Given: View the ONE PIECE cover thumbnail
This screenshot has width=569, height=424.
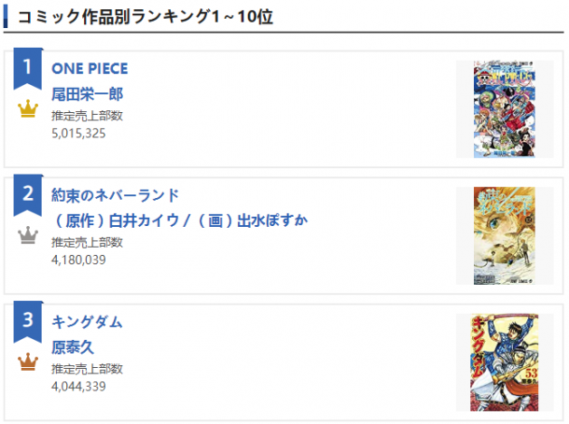Looking at the screenshot, I should [x=504, y=109].
